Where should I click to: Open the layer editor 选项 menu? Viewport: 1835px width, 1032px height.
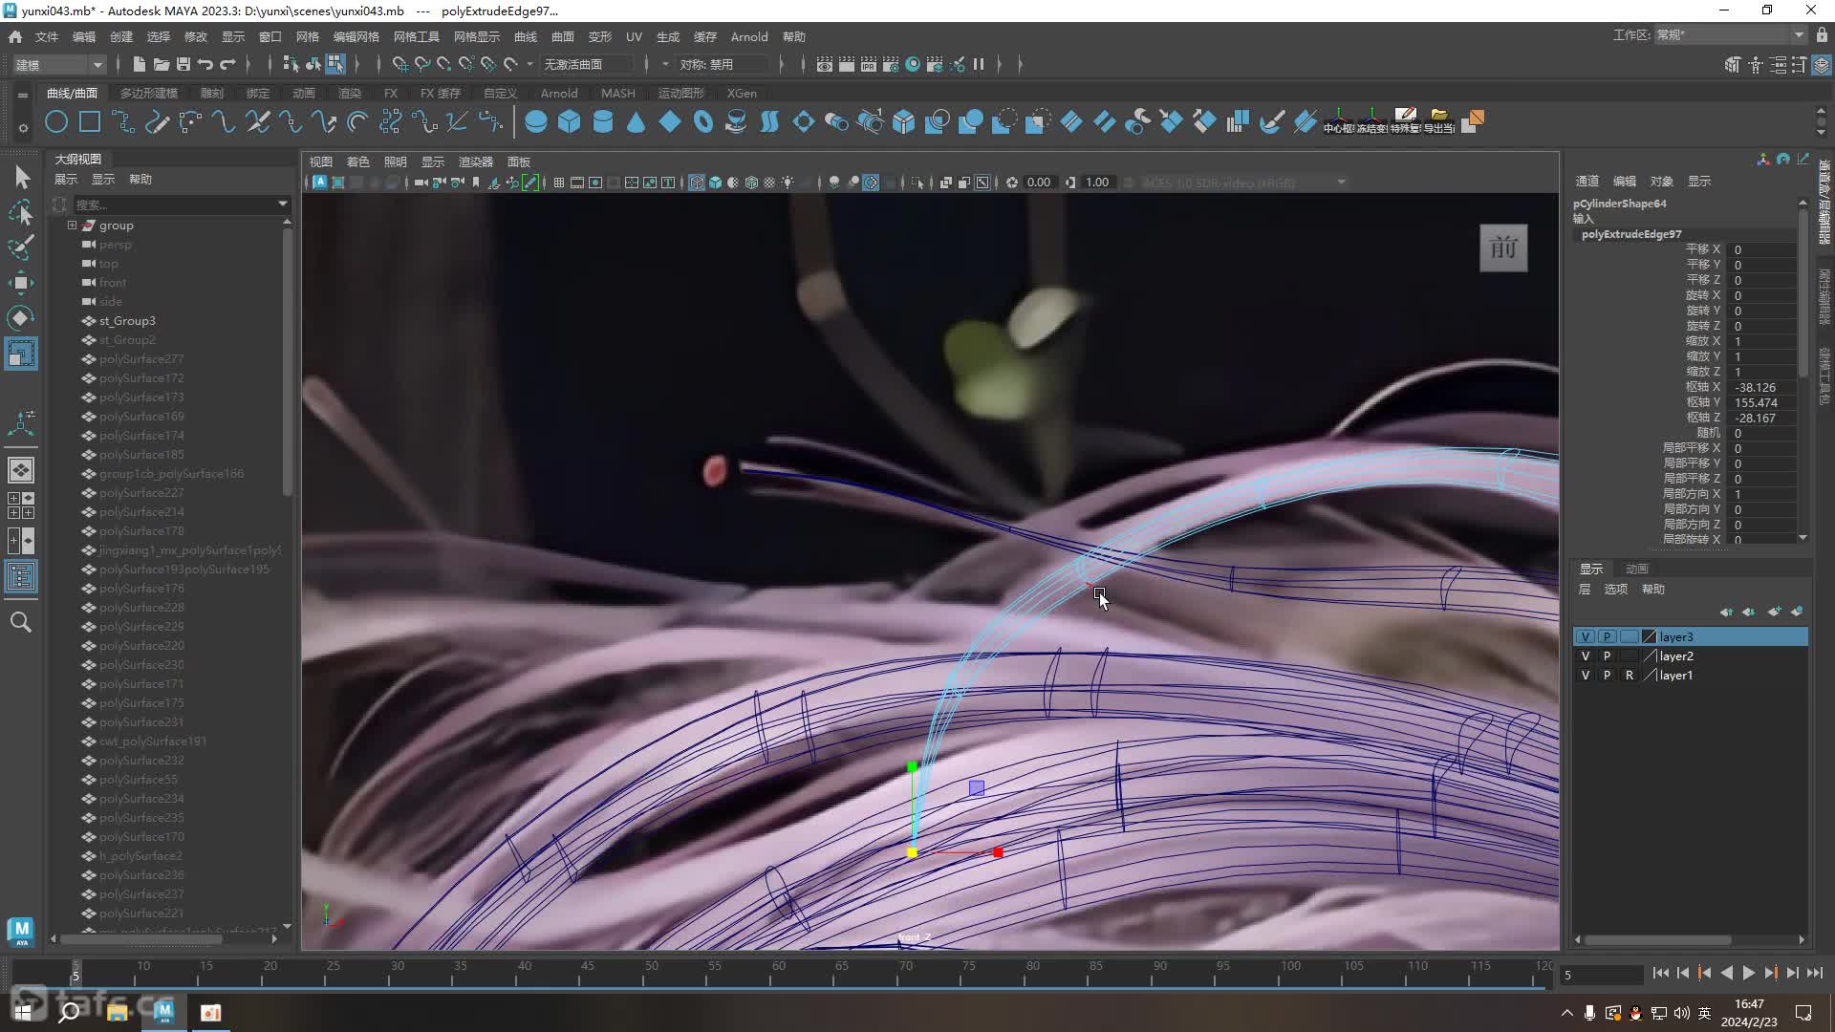[1616, 589]
